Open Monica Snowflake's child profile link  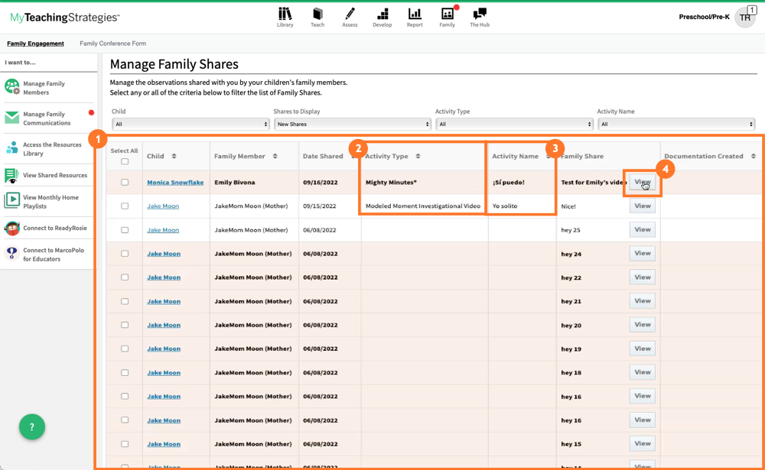[175, 182]
